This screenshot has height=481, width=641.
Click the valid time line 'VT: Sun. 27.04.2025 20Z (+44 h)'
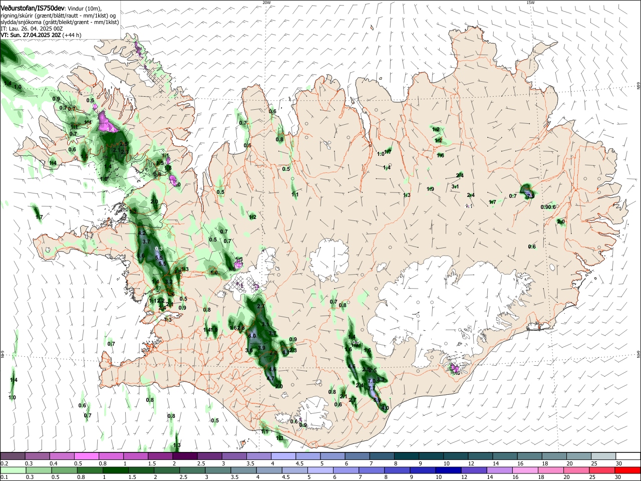(41, 35)
